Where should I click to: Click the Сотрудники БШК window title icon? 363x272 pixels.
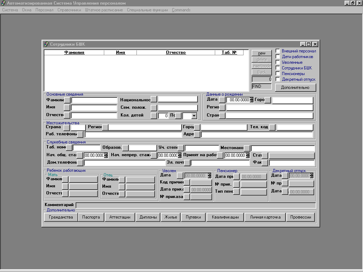[46, 44]
